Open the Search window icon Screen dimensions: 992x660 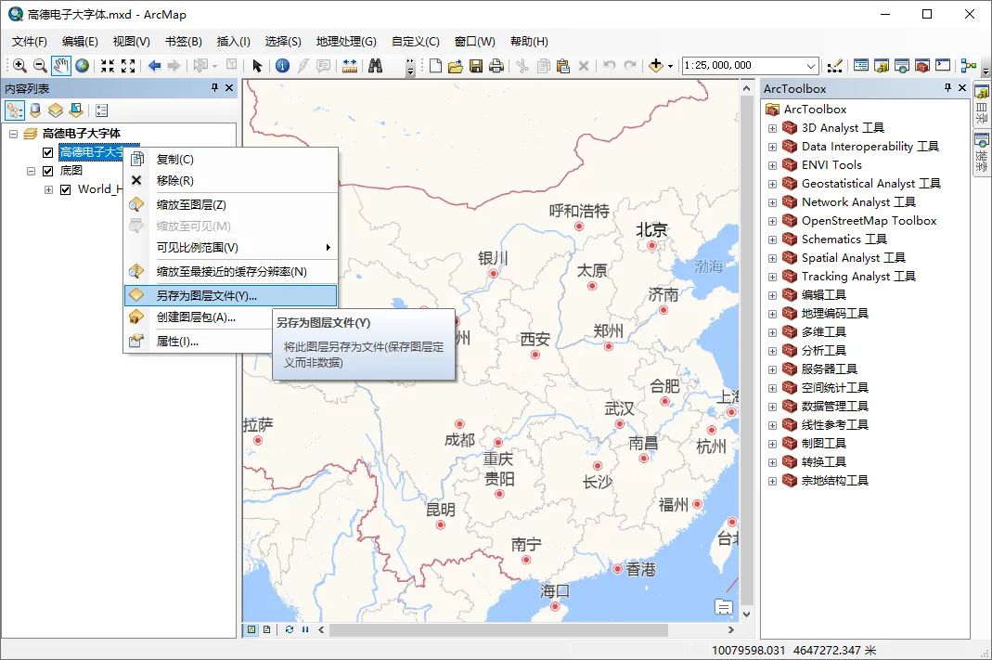902,65
